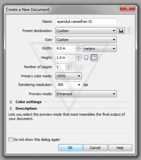
Task: Decrease Height with the down arrow
Action: coord(78,59)
